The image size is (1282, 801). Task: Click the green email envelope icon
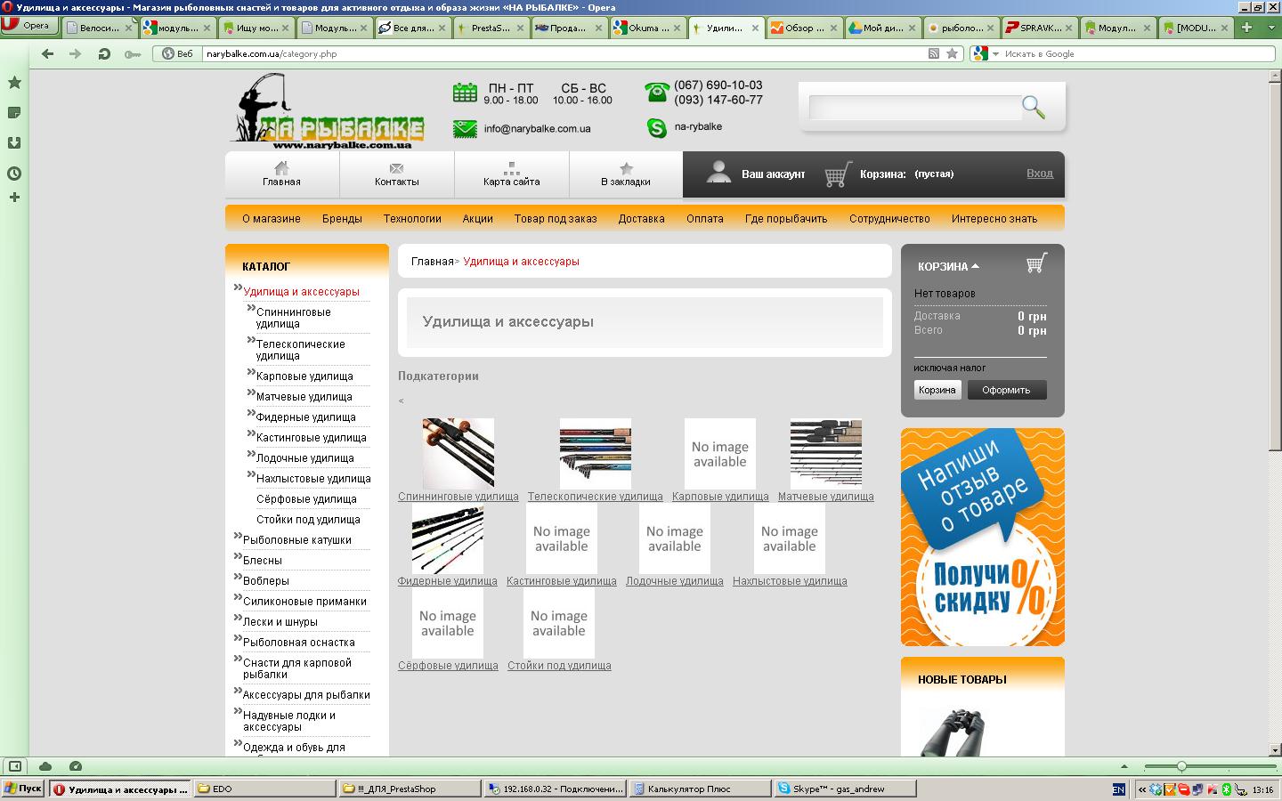(465, 129)
